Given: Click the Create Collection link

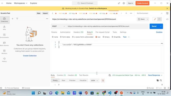Looking at the screenshot, I should 30,56.
